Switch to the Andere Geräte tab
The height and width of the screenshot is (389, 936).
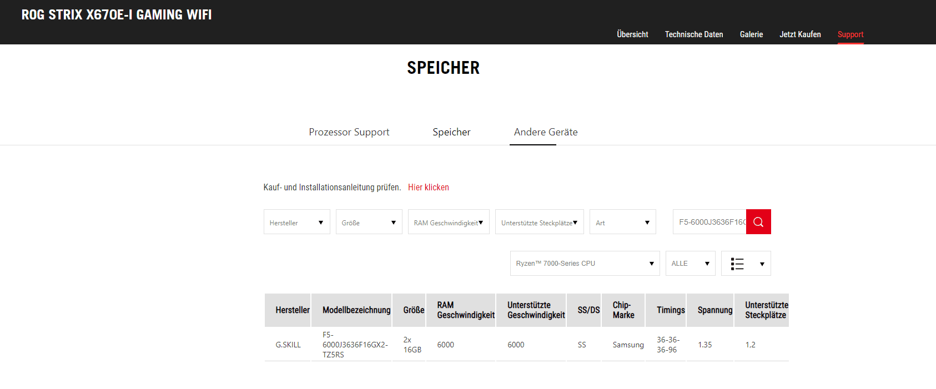coord(545,132)
